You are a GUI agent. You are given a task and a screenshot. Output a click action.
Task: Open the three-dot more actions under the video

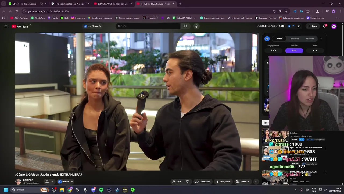(256, 182)
